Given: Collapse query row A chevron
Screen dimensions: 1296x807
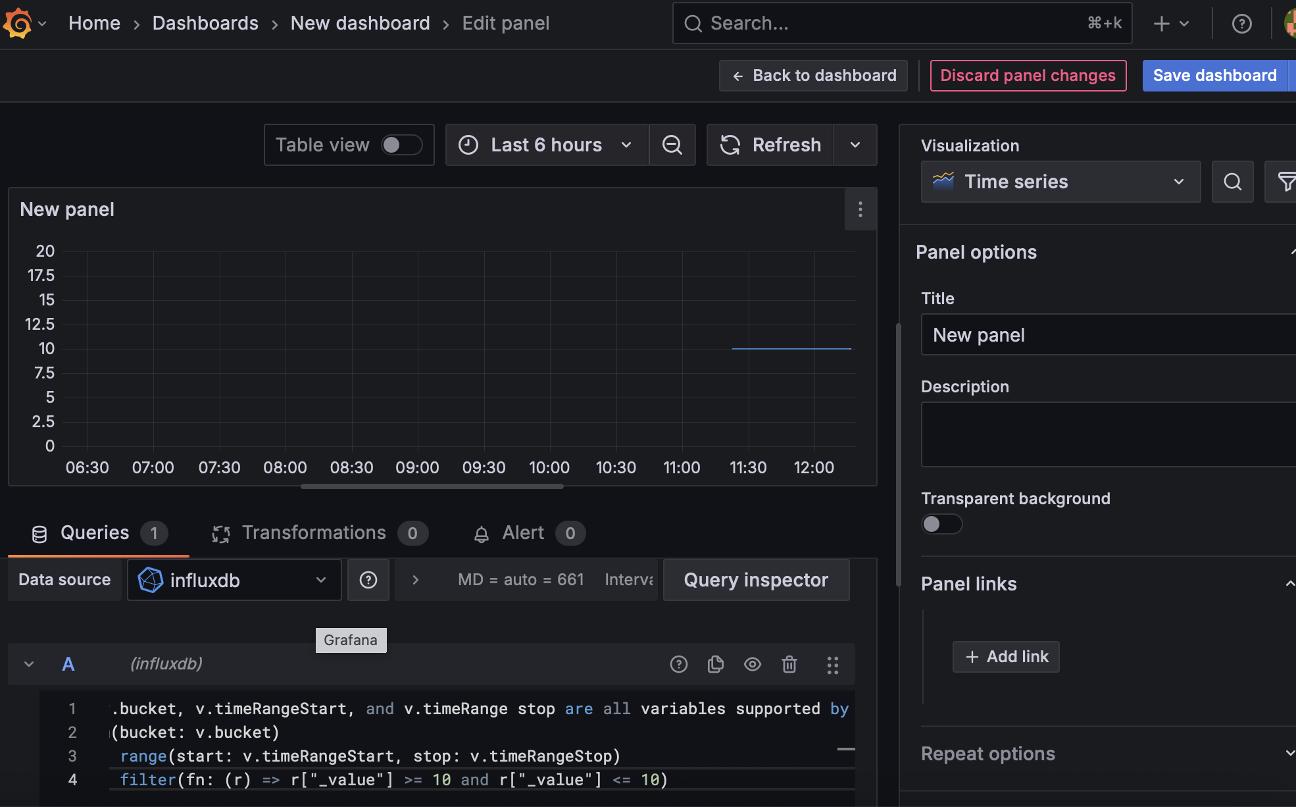Looking at the screenshot, I should (x=29, y=664).
